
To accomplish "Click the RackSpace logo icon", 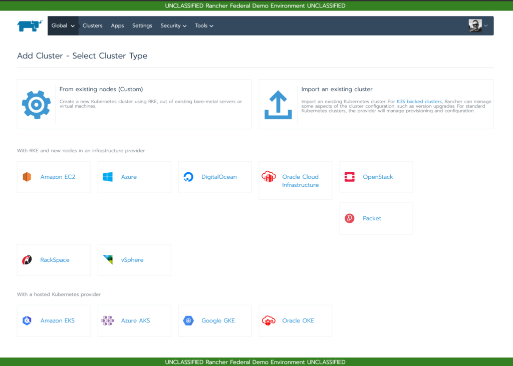I will coord(27,260).
